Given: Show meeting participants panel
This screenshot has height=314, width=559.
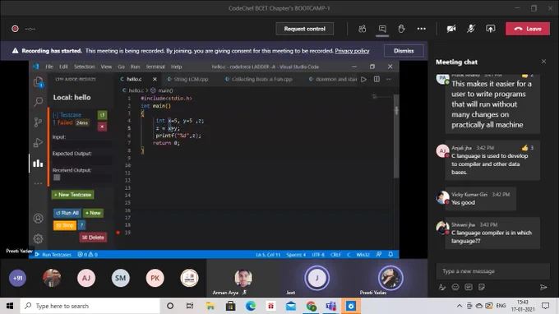Looking at the screenshot, I should tap(363, 29).
